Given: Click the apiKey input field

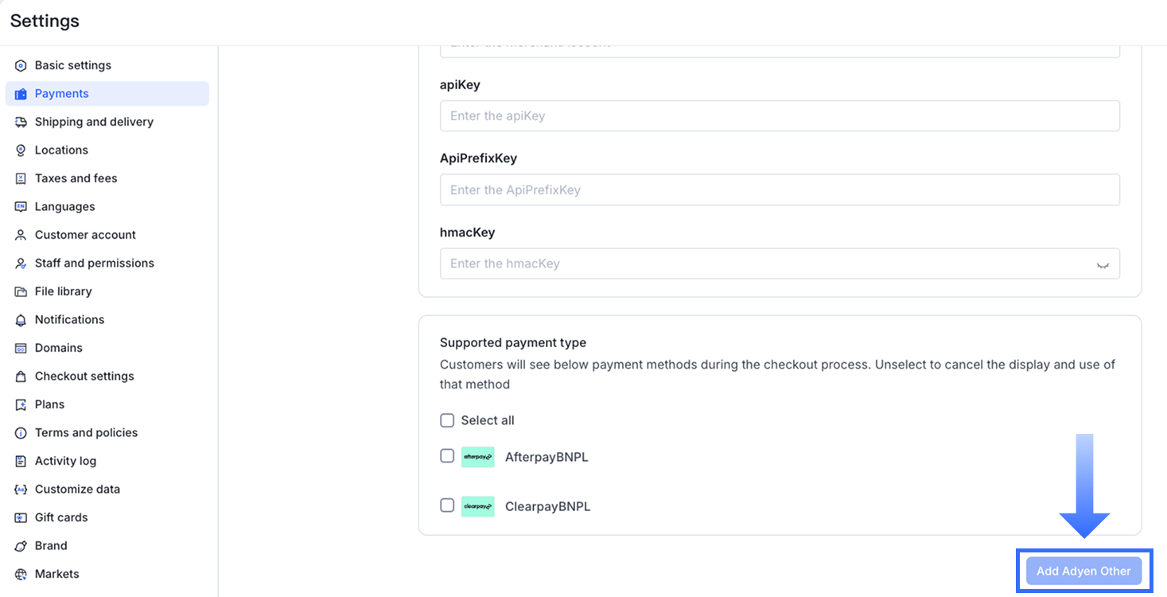Looking at the screenshot, I should pos(780,116).
